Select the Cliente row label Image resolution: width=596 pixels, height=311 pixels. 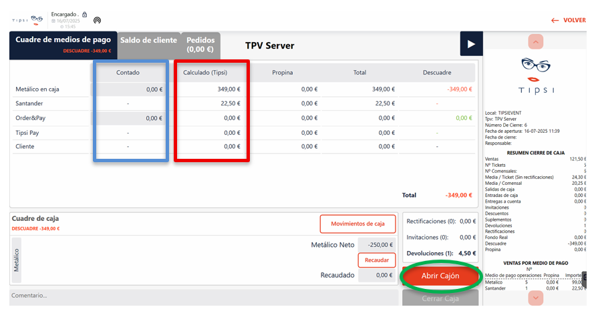[25, 147]
